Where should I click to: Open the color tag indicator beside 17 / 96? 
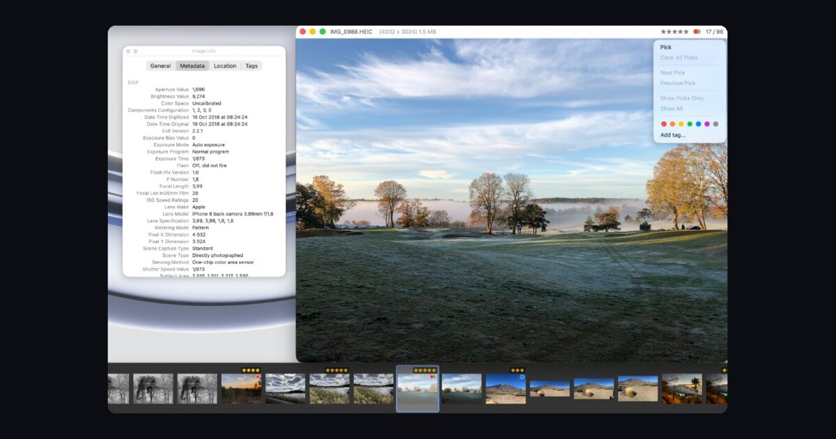point(696,32)
